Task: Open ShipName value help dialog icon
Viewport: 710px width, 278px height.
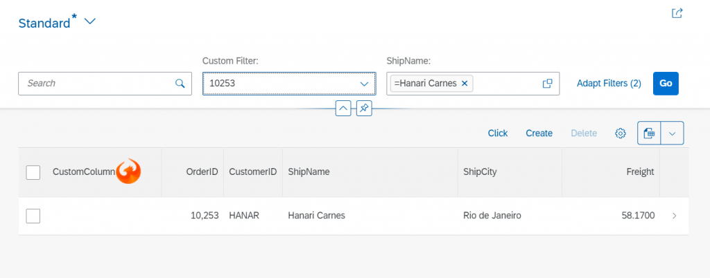Action: point(548,84)
